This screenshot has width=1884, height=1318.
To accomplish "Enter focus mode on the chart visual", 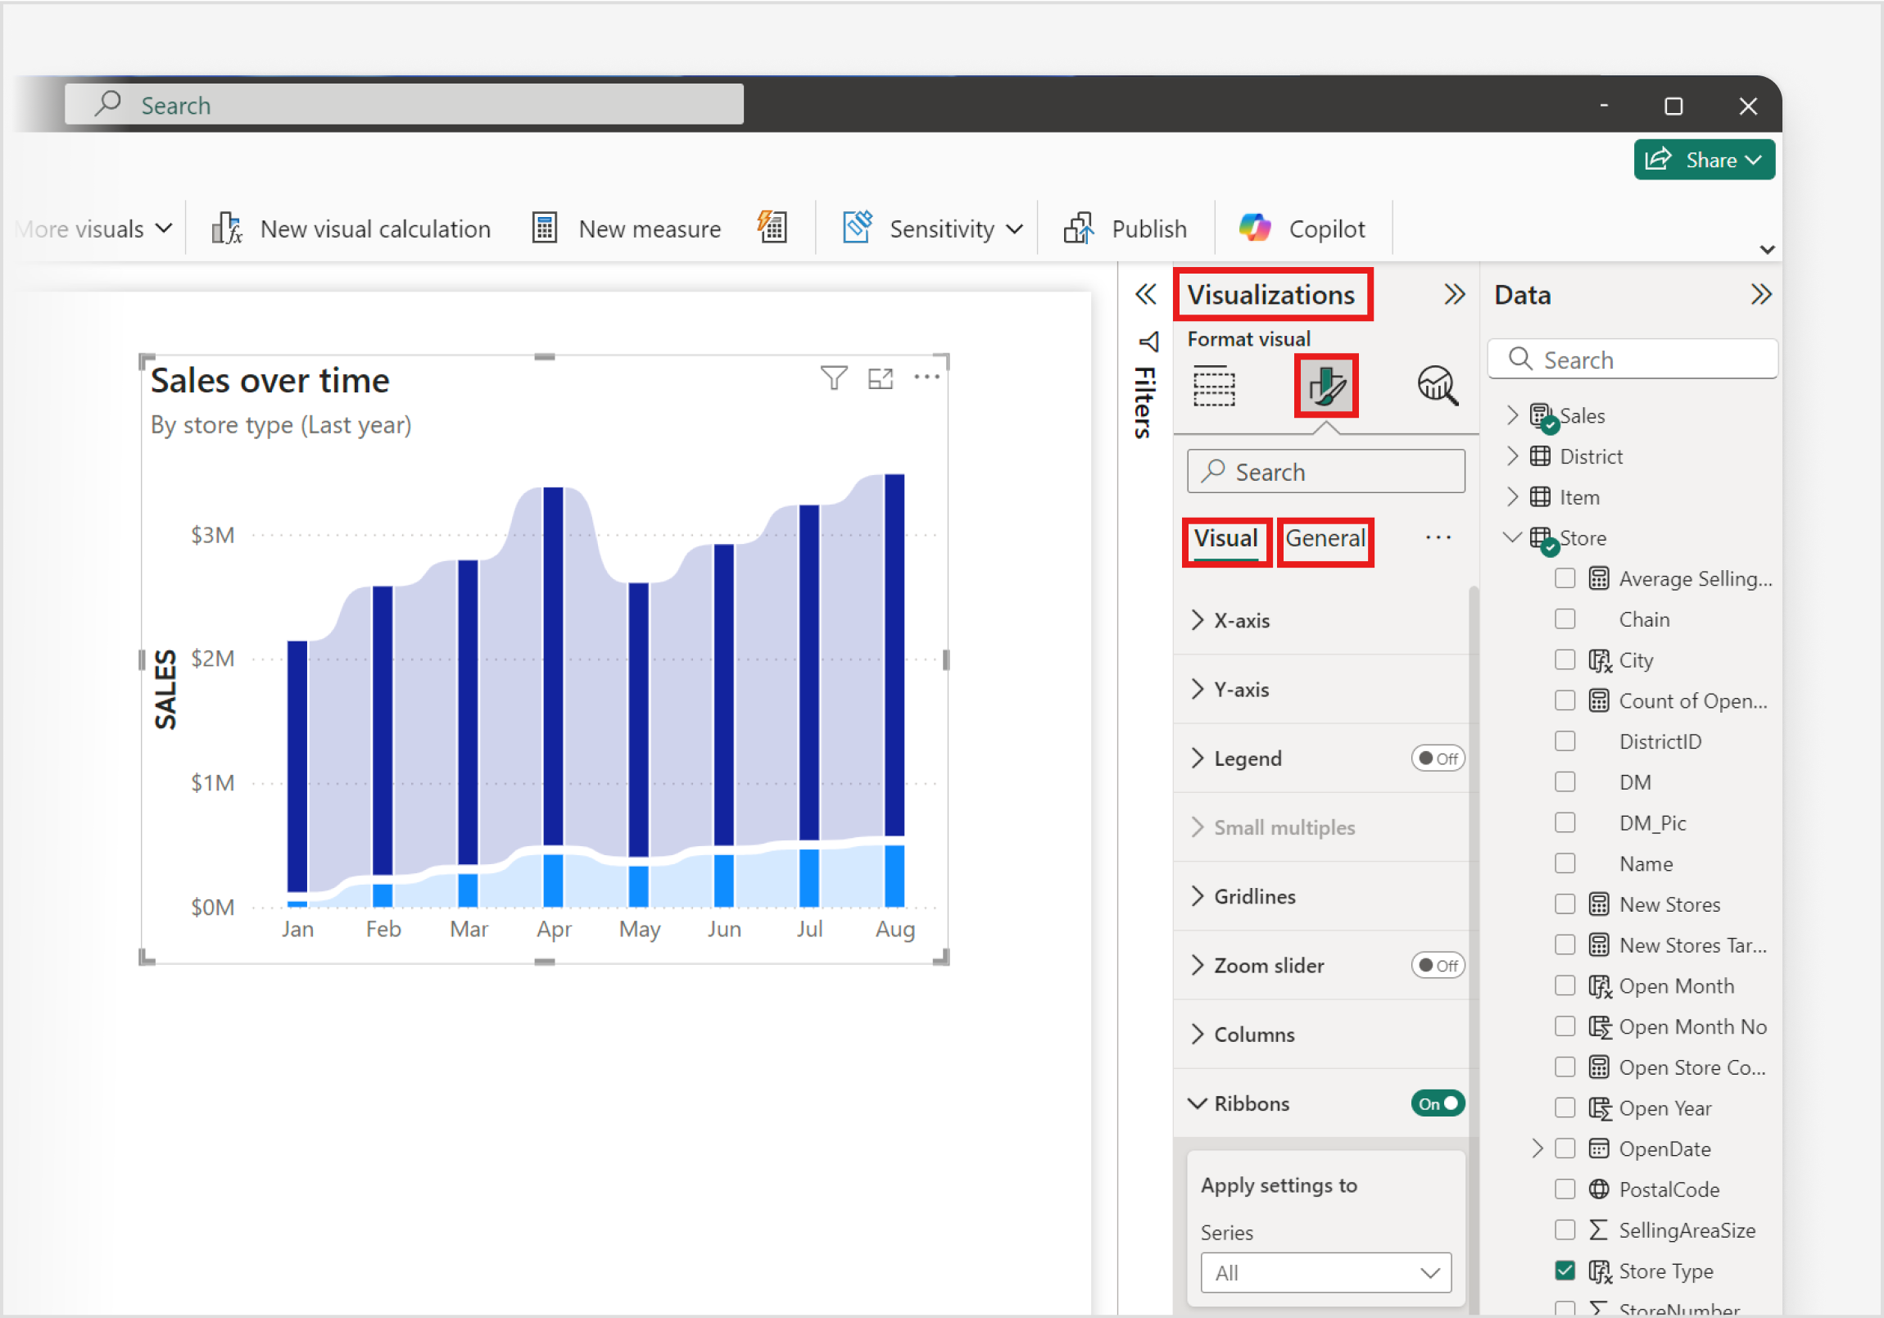I will point(881,377).
